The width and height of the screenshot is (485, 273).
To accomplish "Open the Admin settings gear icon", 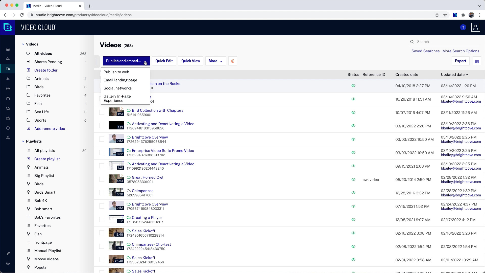I will coord(8,263).
